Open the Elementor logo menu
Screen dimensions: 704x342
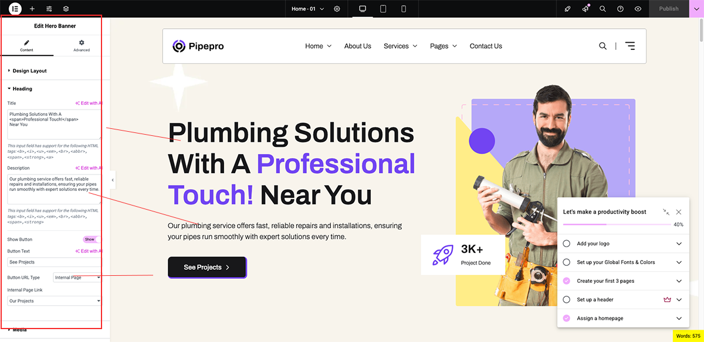[x=15, y=9]
